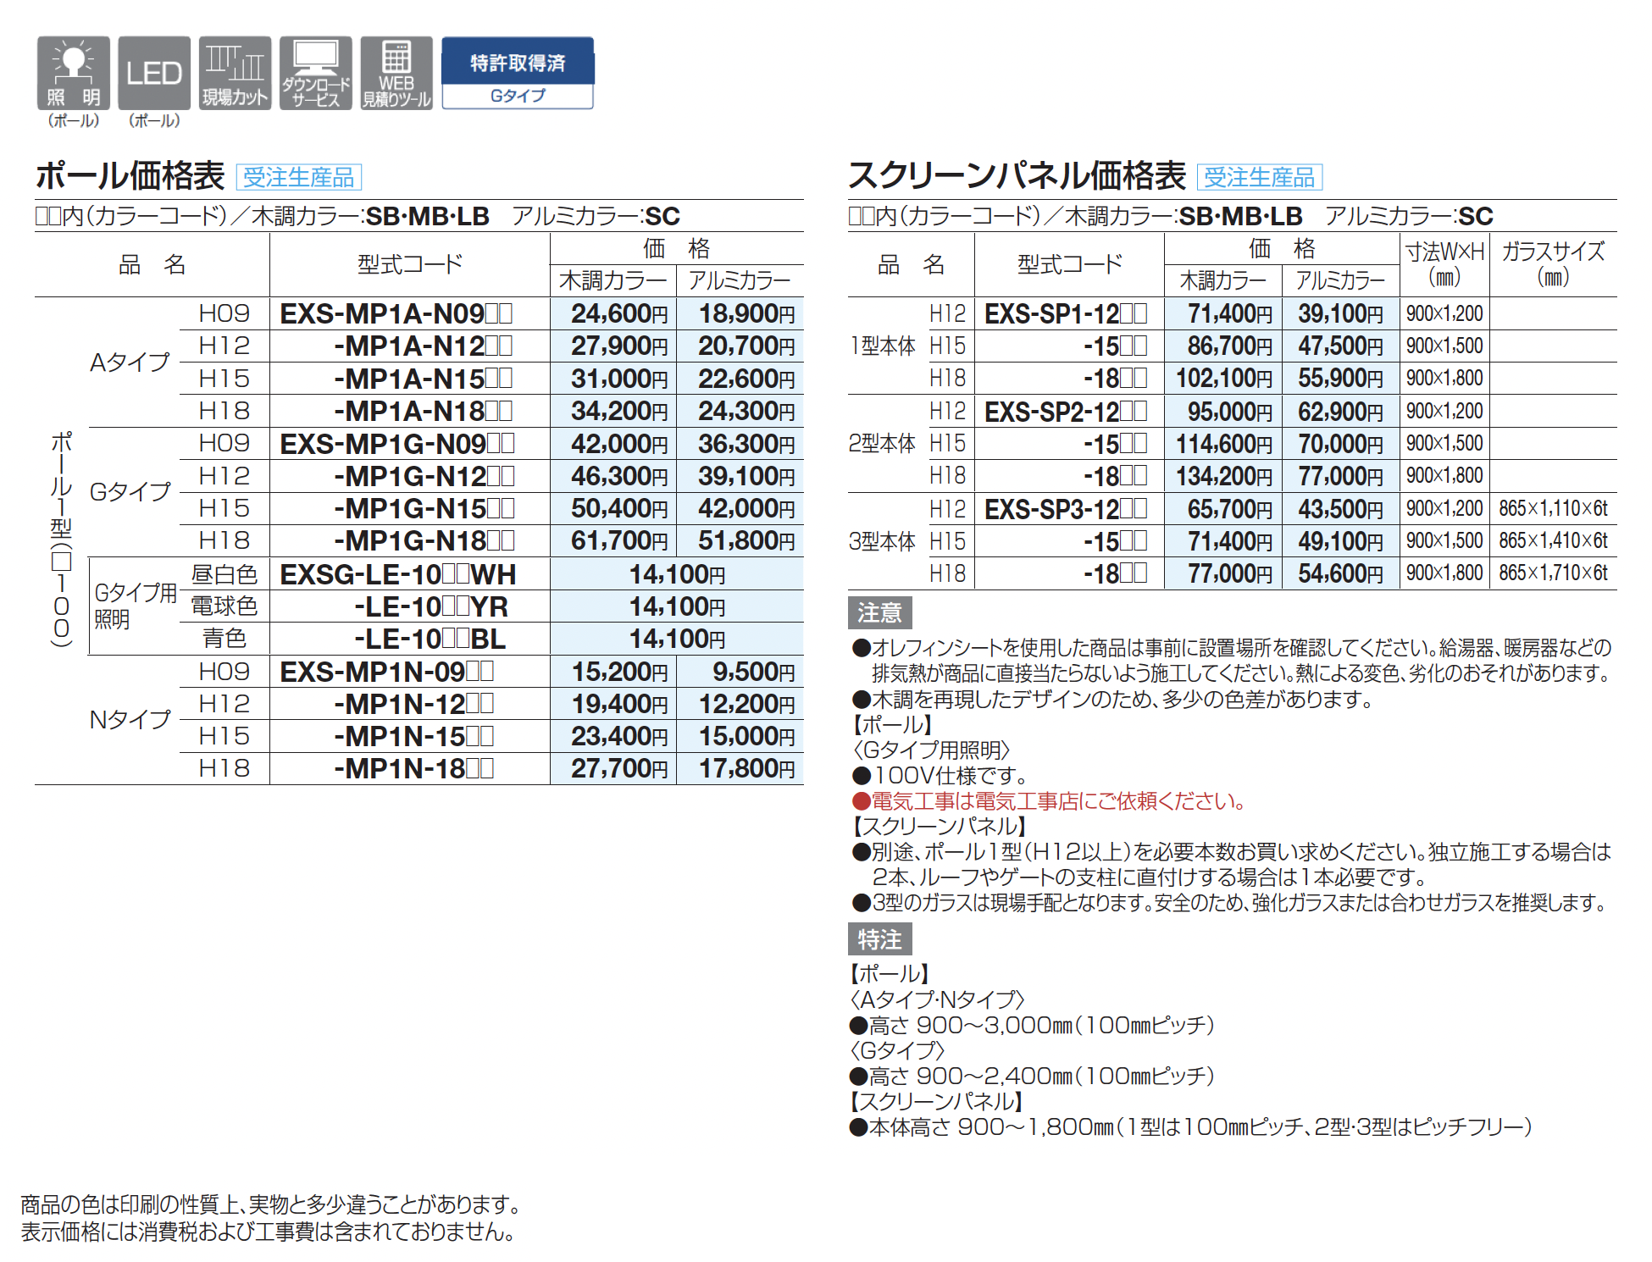Screen dimensions: 1652x1262
Task: Click the 54,600円 price cell
Action: coord(1341,574)
